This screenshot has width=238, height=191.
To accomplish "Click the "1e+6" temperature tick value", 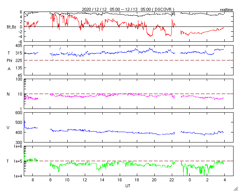I will point(18,147).
